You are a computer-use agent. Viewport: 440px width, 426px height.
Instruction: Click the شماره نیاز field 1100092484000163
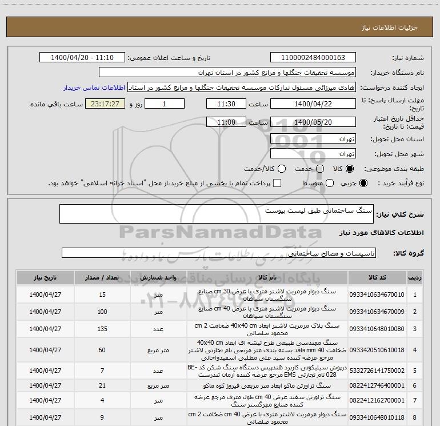[313, 58]
